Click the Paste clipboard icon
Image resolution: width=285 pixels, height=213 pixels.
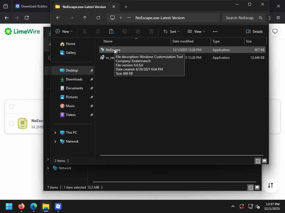point(111,32)
